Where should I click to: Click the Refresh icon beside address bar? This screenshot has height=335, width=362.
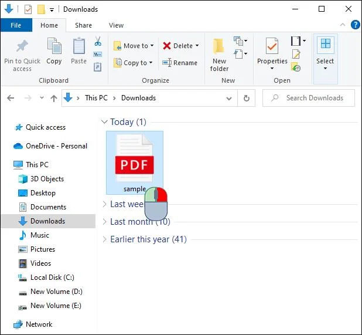tap(247, 98)
